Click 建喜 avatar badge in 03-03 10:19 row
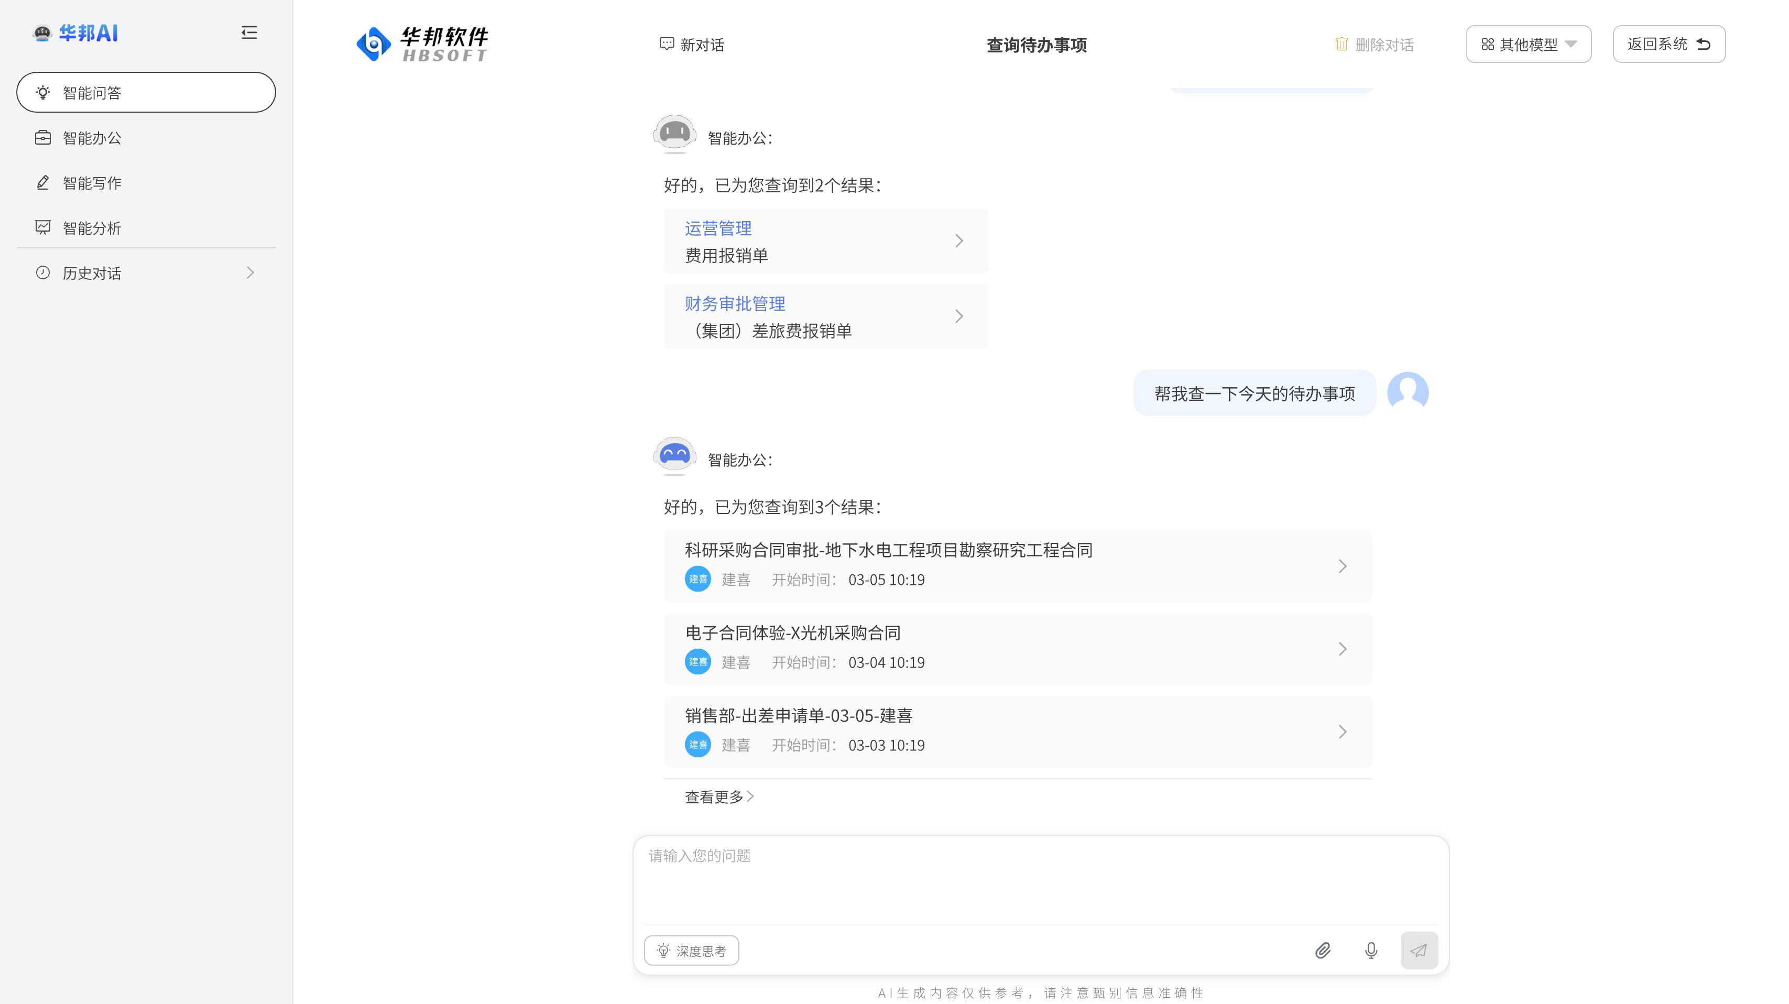 click(697, 744)
